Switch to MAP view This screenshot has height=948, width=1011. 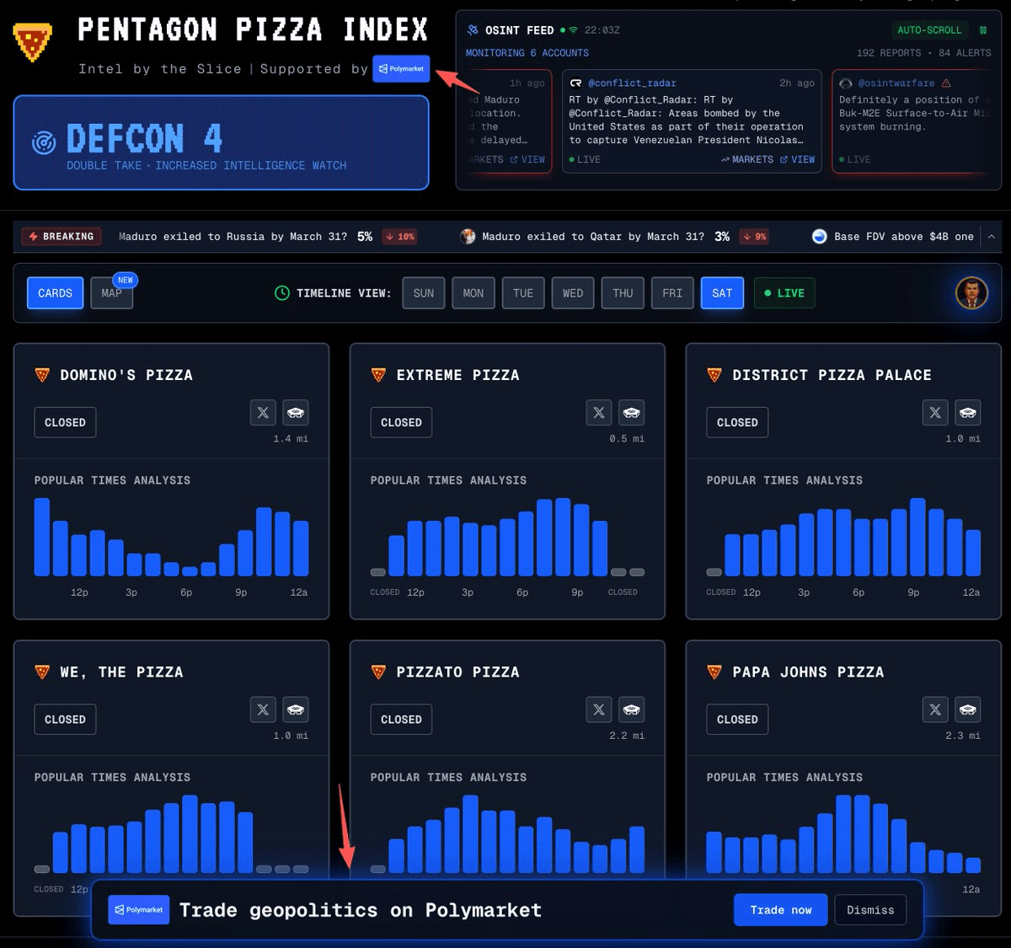[x=111, y=294]
